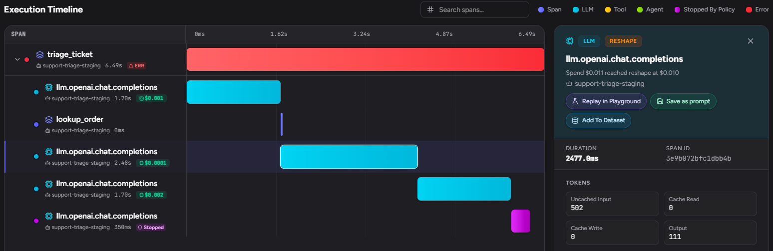Click the 1.62s time axis label
This screenshot has height=251, width=773.
coord(279,34)
